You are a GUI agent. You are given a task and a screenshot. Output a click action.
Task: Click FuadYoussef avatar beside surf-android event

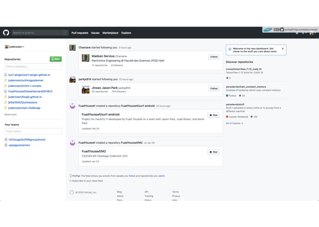73,106
